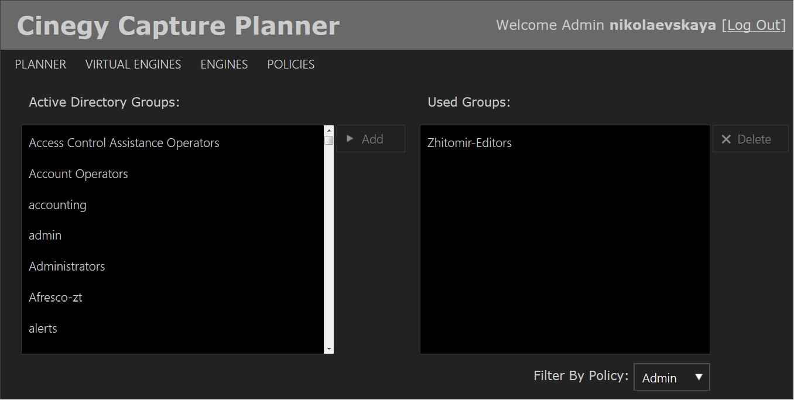794x400 pixels.
Task: Select Access Control Assistance Operators group
Action: 173,143
